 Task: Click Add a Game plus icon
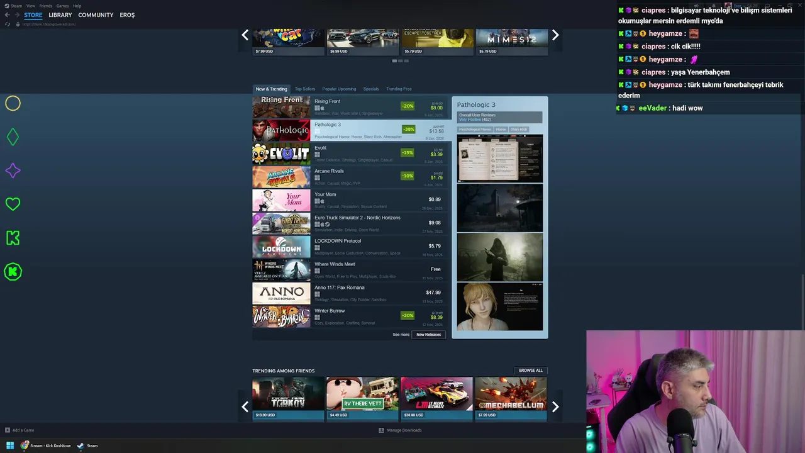click(x=8, y=430)
